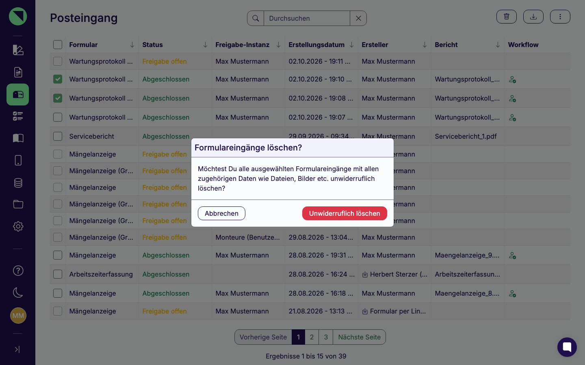Click the download icon in the toolbar
The width and height of the screenshot is (585, 365).
click(x=533, y=17)
